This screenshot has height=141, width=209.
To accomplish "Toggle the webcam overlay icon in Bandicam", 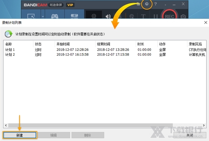I will coord(94,16).
